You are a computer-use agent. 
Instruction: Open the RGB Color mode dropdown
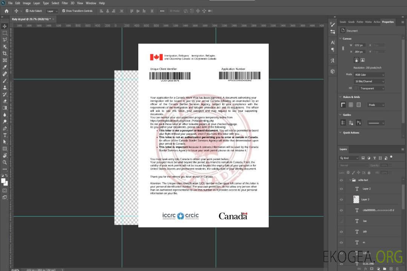tap(369, 75)
